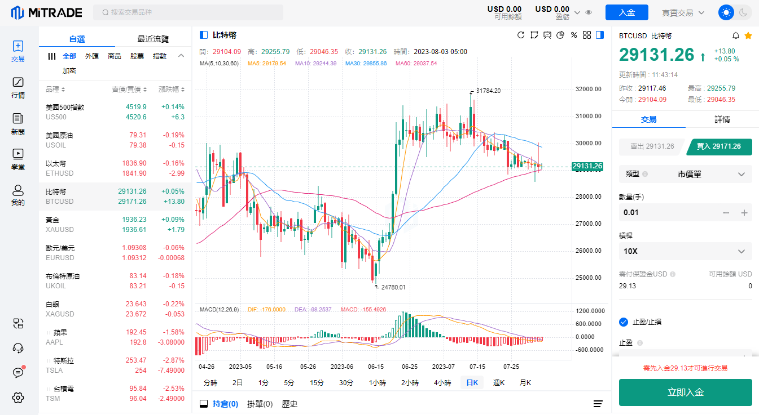
Task: Increase quantity with the plus stepper
Action: 744,213
